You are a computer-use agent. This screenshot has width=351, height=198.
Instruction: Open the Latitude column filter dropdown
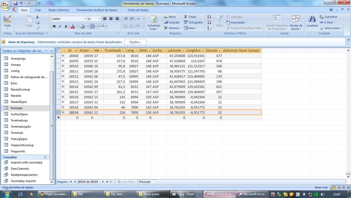183,51
